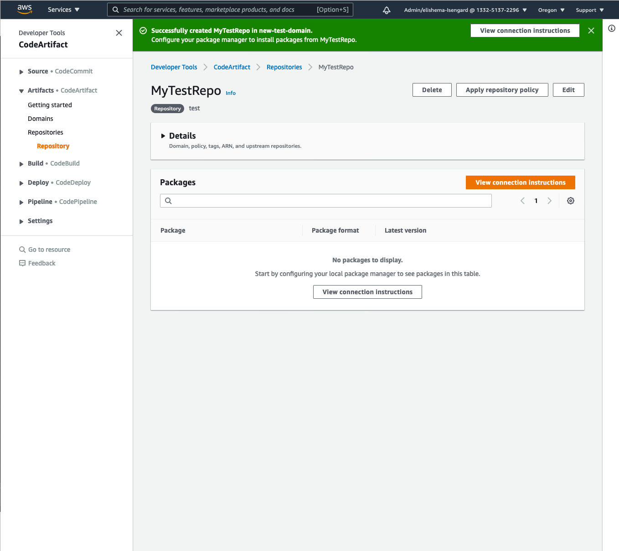Viewport: 619px width, 551px height.
Task: Open packages table settings gear
Action: (571, 201)
